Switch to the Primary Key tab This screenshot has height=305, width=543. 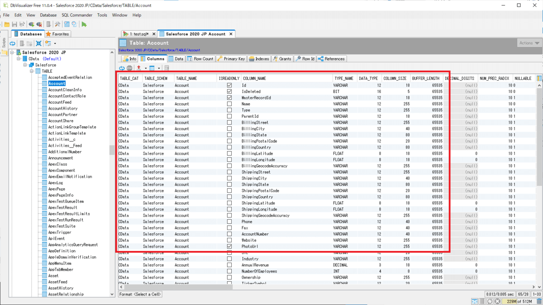(231, 59)
